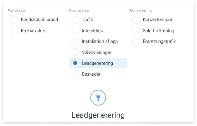Click the large Leadgenerering title text
The image size is (197, 126).
click(98, 115)
